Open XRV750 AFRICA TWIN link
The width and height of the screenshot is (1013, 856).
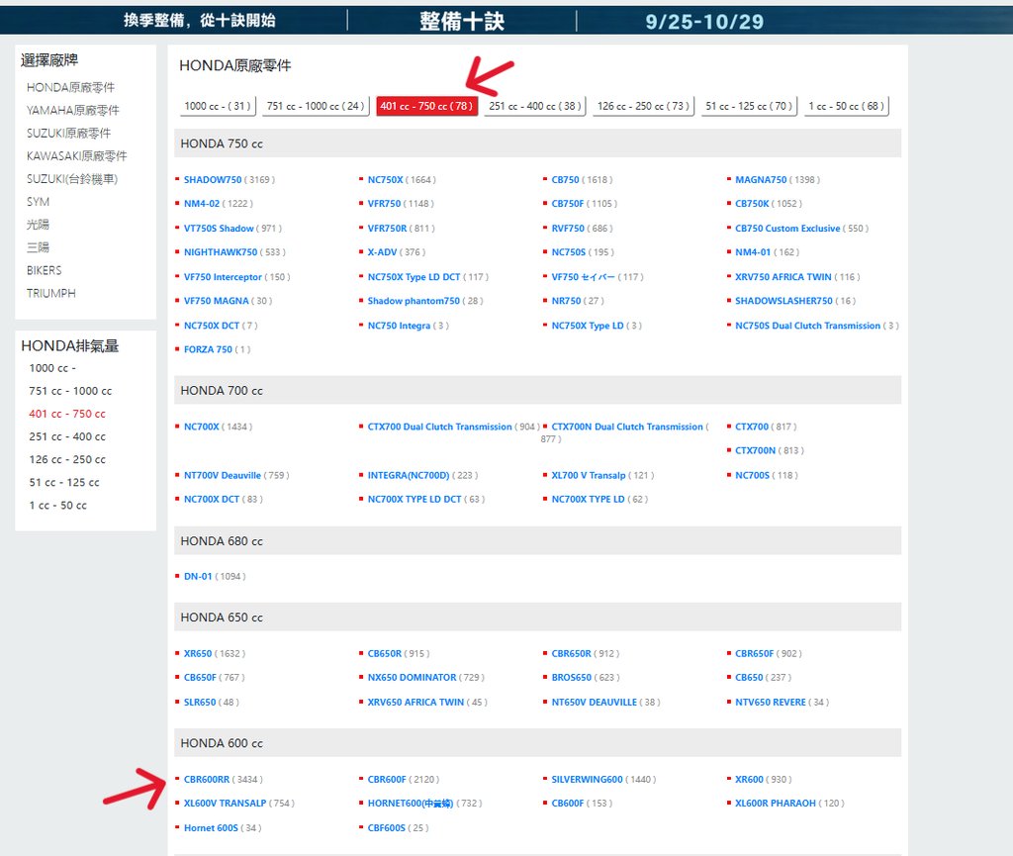point(783,276)
